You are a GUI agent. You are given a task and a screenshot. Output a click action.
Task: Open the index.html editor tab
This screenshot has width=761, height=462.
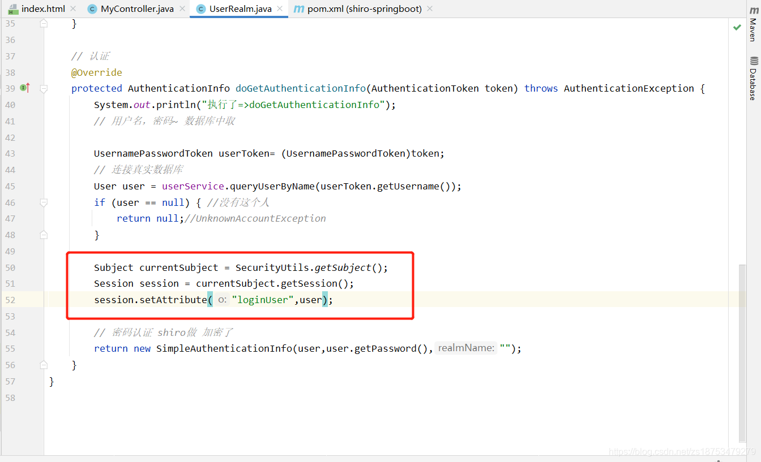pos(43,9)
